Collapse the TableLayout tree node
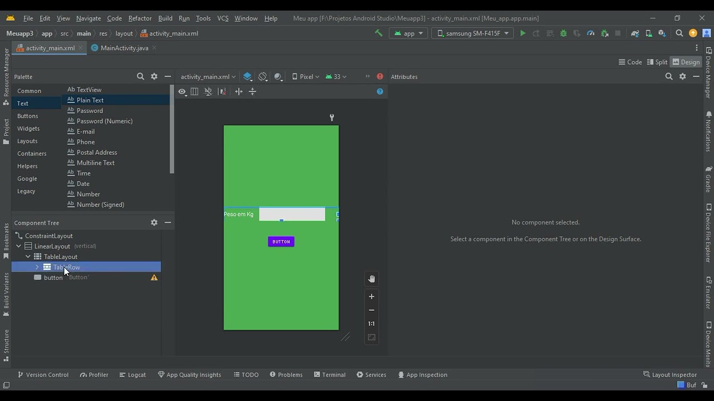Screen dimensions: 714x401 point(28,257)
